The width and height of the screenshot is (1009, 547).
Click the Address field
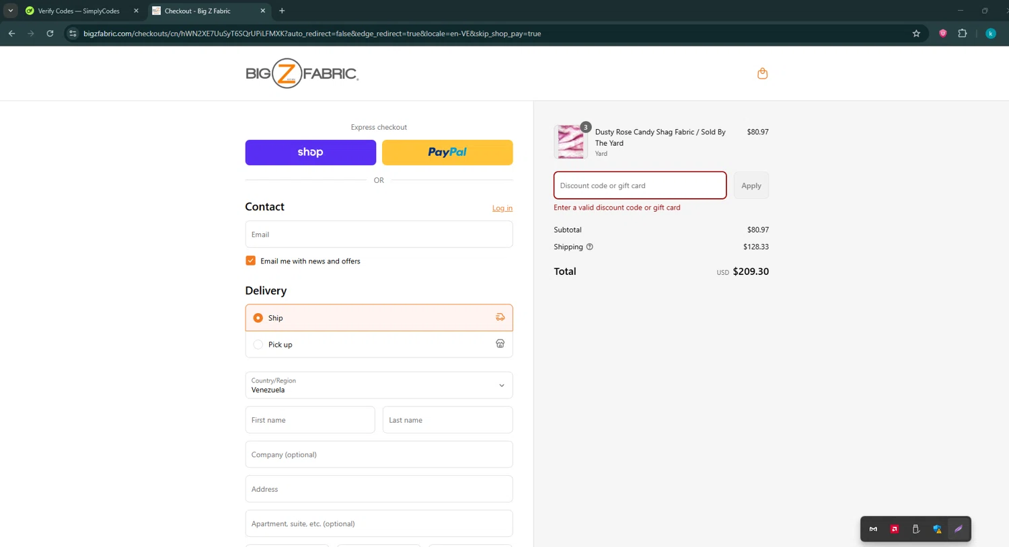tap(379, 489)
